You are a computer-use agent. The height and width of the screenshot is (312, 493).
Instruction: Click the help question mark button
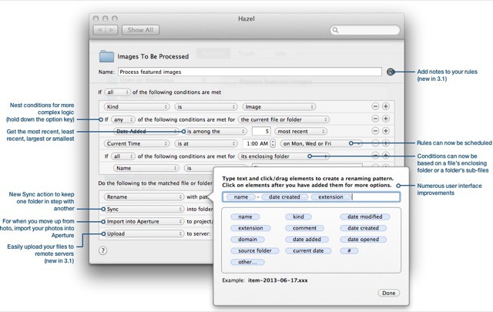tap(102, 250)
